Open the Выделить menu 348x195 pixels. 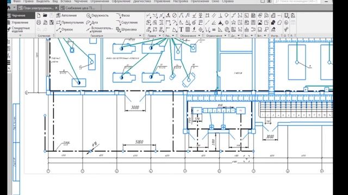point(43,1)
